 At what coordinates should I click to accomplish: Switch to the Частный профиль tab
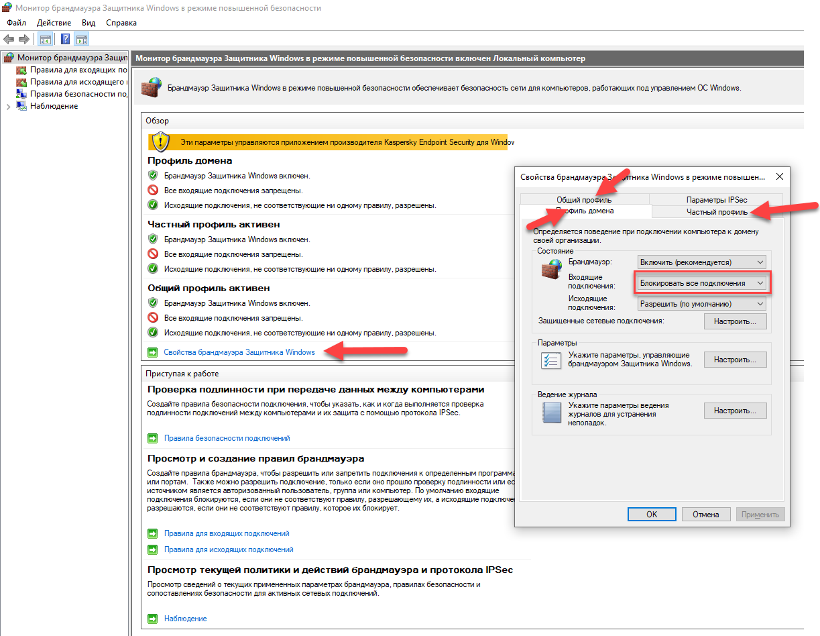(717, 212)
